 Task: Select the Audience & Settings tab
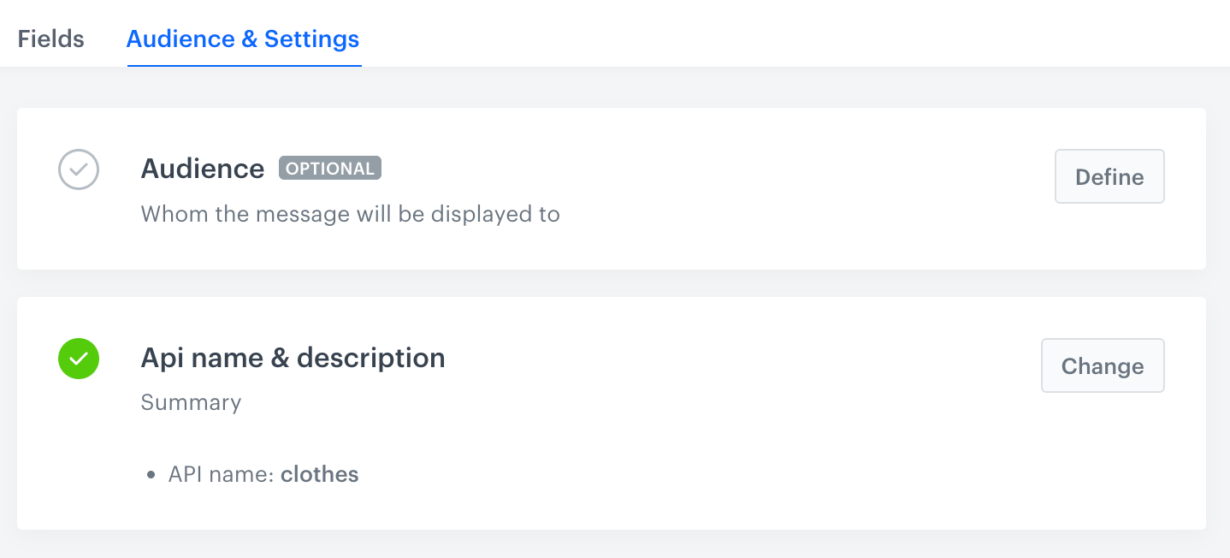point(243,38)
